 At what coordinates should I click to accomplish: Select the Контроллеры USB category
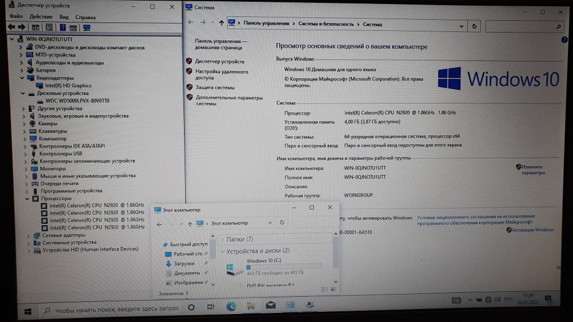(61, 154)
